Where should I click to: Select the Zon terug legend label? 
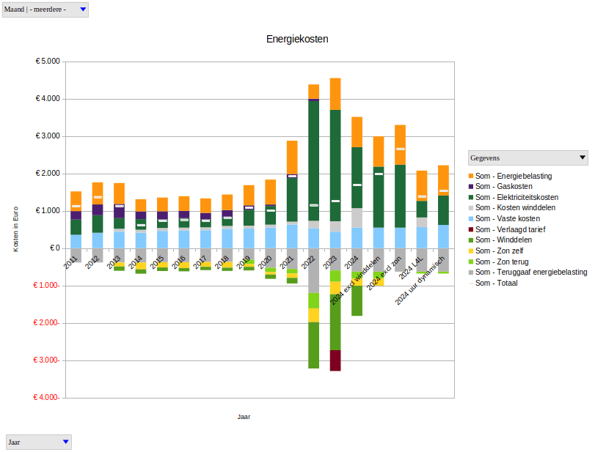click(504, 262)
